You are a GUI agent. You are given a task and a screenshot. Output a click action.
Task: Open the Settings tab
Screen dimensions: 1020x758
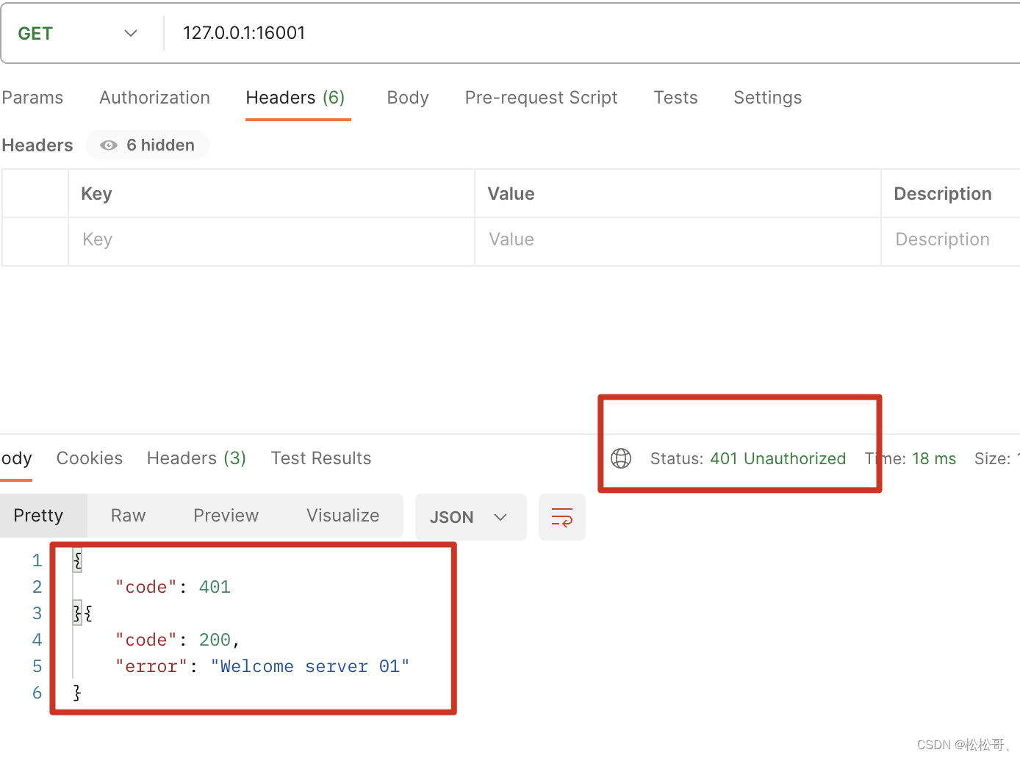click(x=767, y=98)
